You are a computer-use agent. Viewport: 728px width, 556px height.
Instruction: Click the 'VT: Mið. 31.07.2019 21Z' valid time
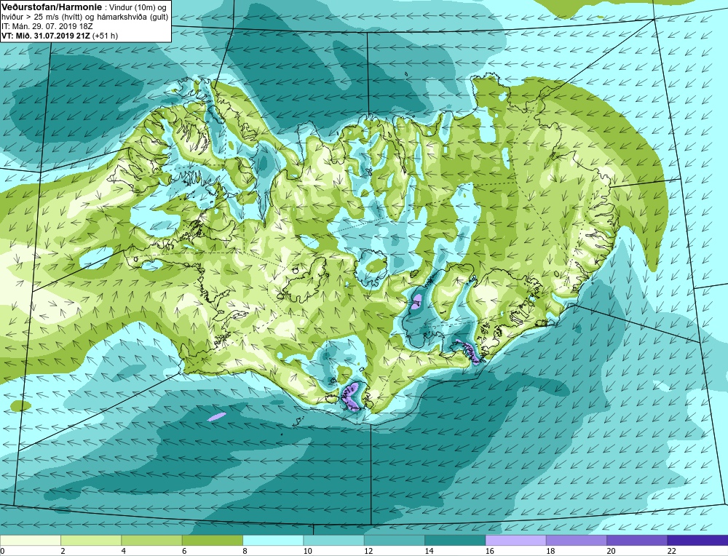(45, 36)
